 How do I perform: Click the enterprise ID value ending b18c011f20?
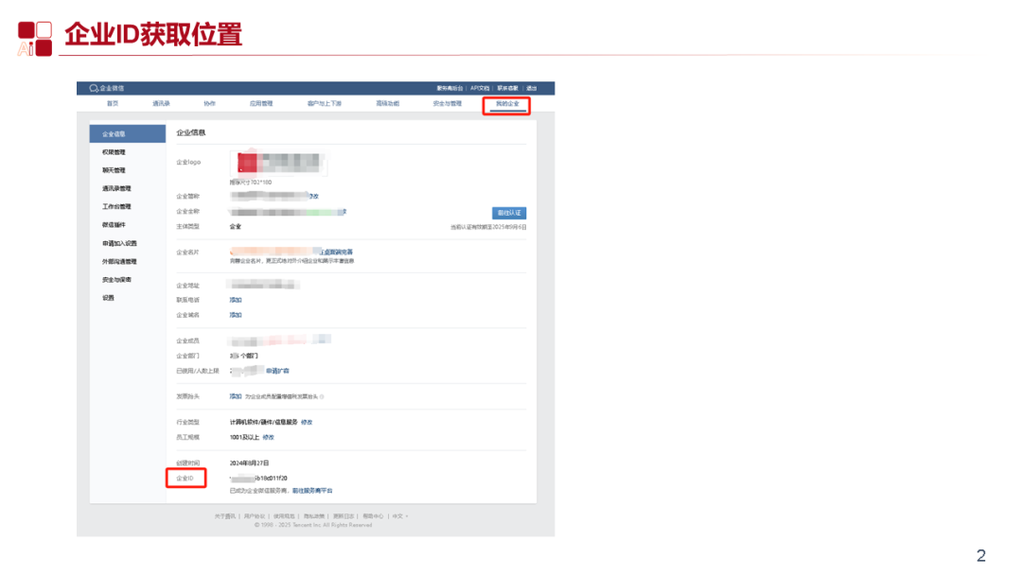point(258,479)
